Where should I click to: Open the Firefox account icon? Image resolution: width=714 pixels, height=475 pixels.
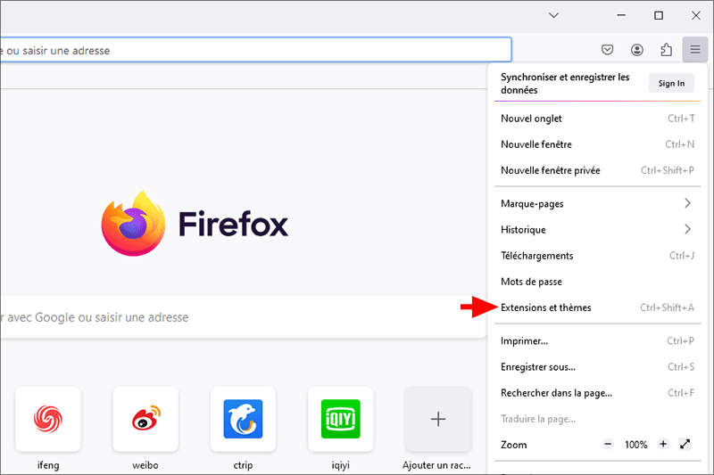[636, 50]
